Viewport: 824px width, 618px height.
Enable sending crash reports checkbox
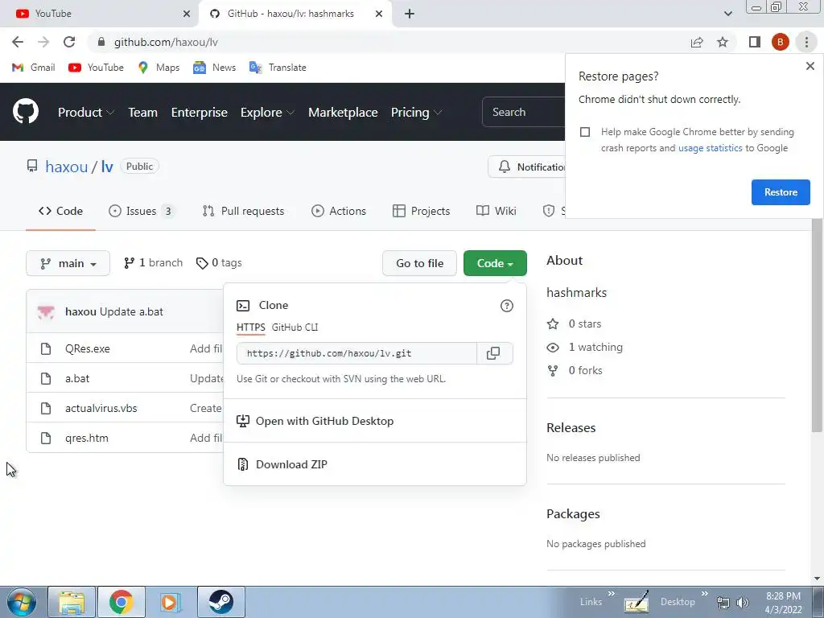click(x=585, y=132)
